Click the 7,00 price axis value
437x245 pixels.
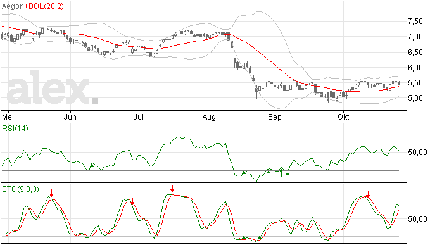[x=415, y=37]
